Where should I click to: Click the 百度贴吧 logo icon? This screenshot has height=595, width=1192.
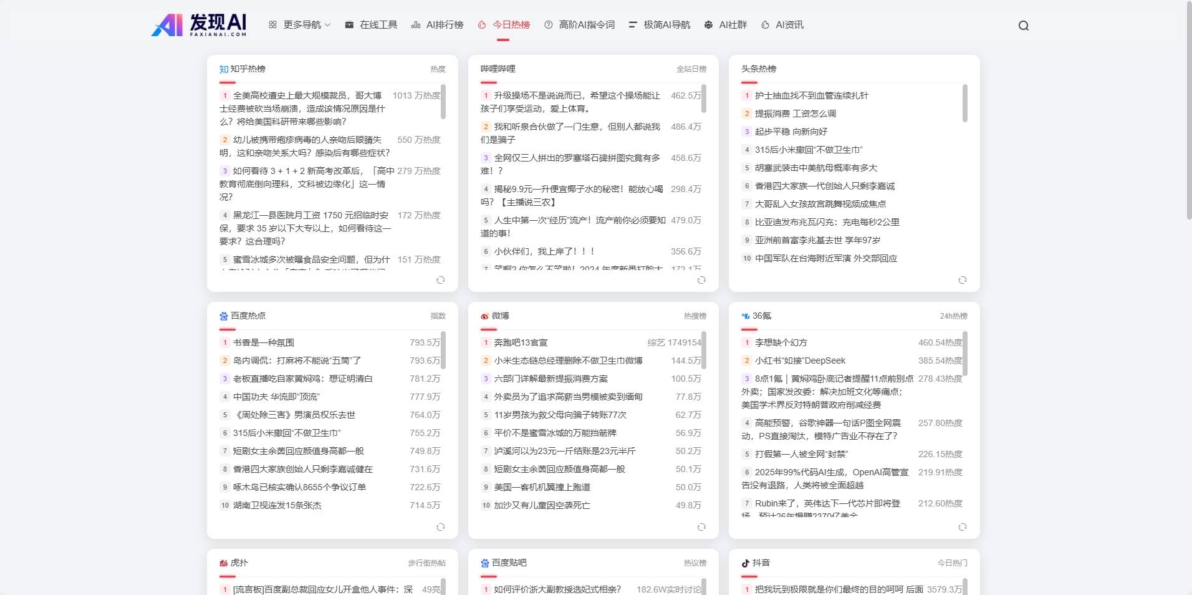(x=485, y=563)
